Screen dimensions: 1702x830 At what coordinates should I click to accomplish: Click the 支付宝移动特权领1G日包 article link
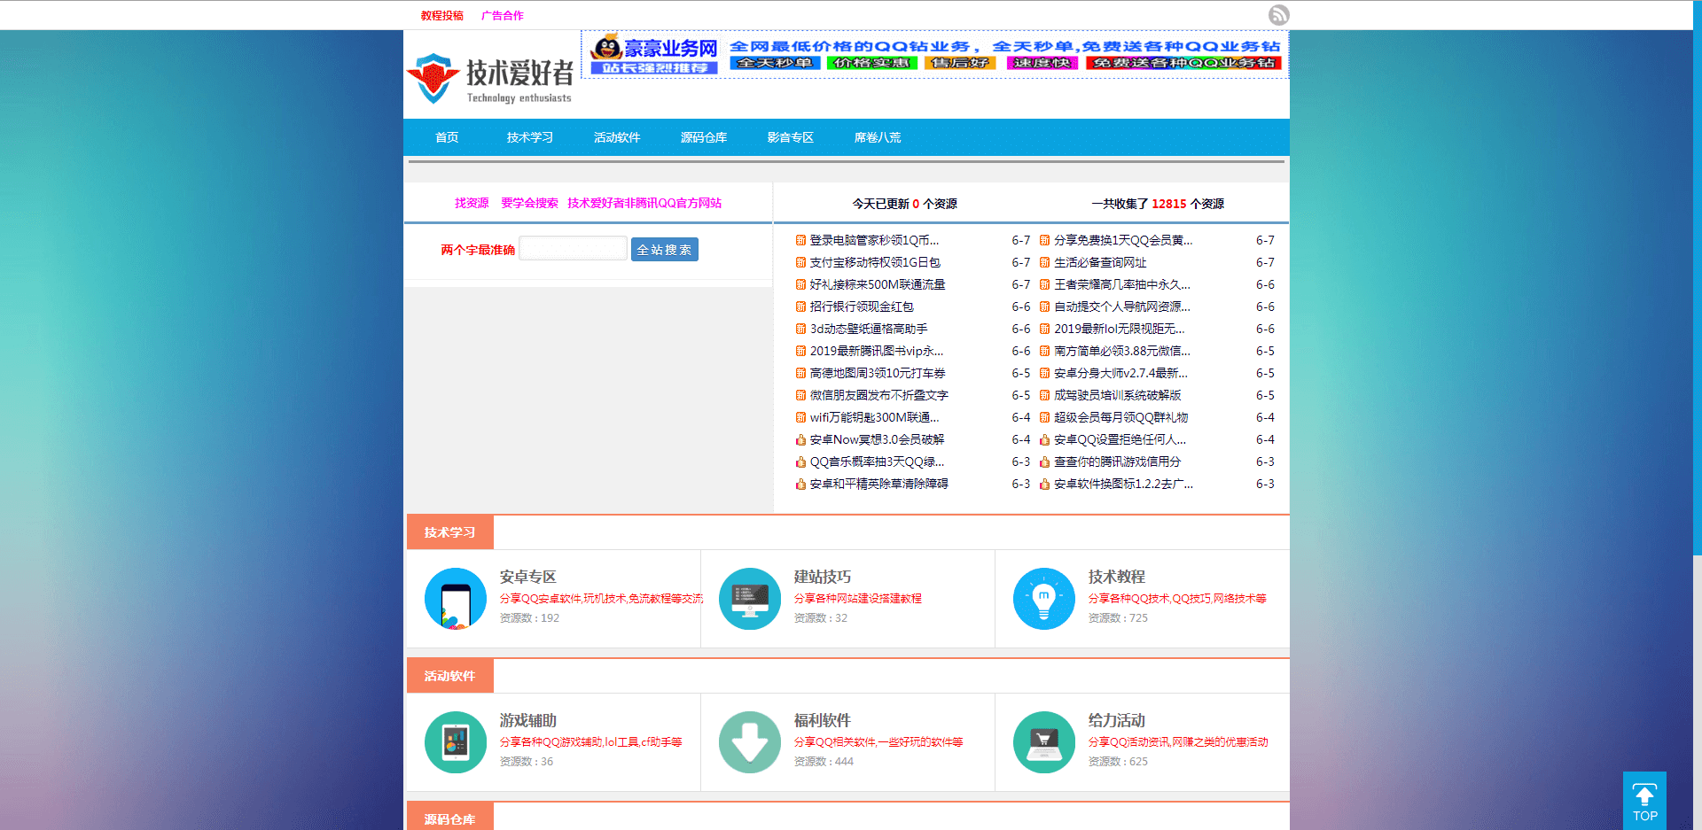coord(873,262)
